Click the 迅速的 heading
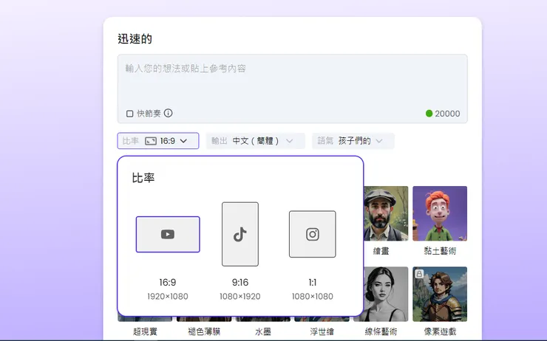Image resolution: width=547 pixels, height=341 pixels. [135, 38]
